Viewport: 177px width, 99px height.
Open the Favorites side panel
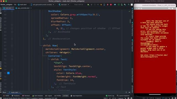coord(1,76)
